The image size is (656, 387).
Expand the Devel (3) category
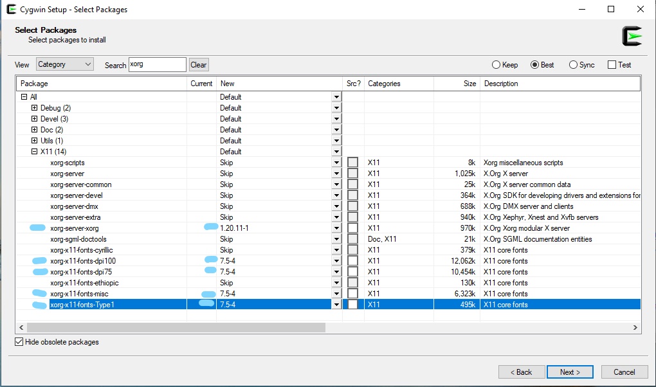pos(34,118)
